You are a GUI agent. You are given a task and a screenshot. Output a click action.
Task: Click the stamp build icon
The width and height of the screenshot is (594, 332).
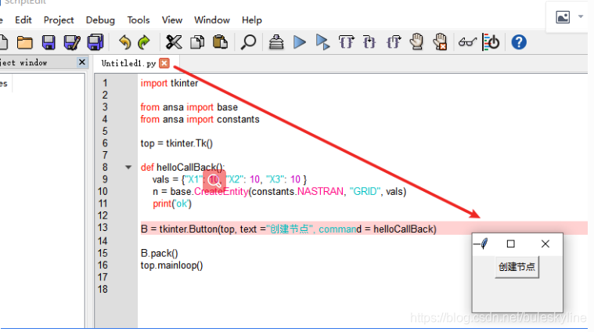(x=276, y=42)
